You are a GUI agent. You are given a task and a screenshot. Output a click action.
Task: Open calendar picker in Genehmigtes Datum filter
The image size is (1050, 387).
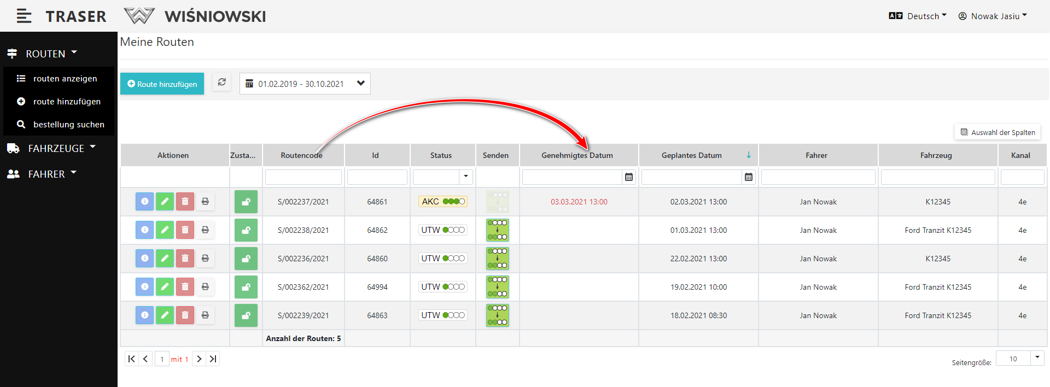point(629,177)
